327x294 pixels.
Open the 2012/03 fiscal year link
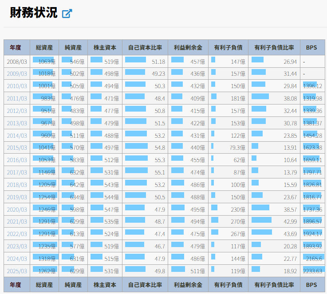tap(17, 111)
